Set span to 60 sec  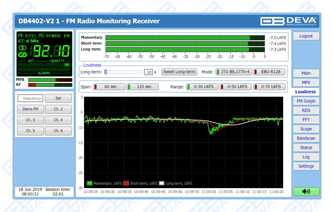coord(109,87)
